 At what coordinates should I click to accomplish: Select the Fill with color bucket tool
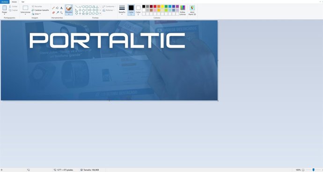pos(57,8)
